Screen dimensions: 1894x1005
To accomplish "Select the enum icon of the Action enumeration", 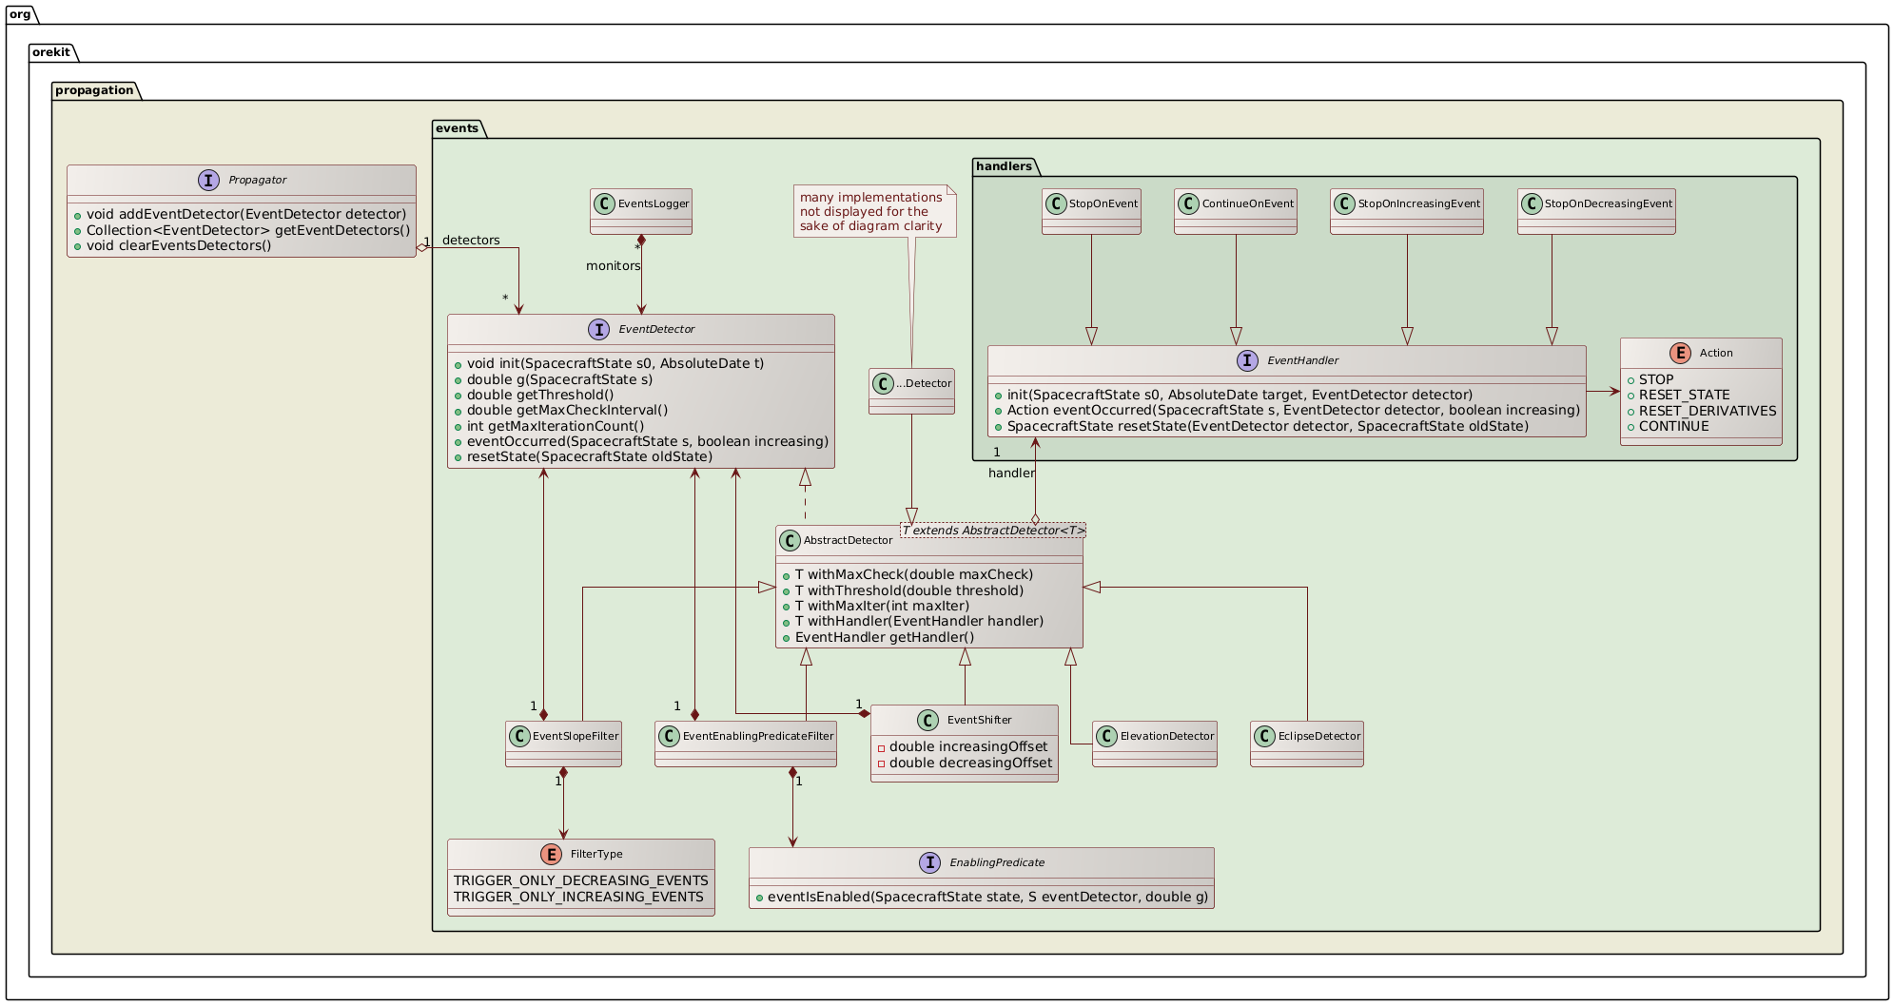I will (1681, 352).
